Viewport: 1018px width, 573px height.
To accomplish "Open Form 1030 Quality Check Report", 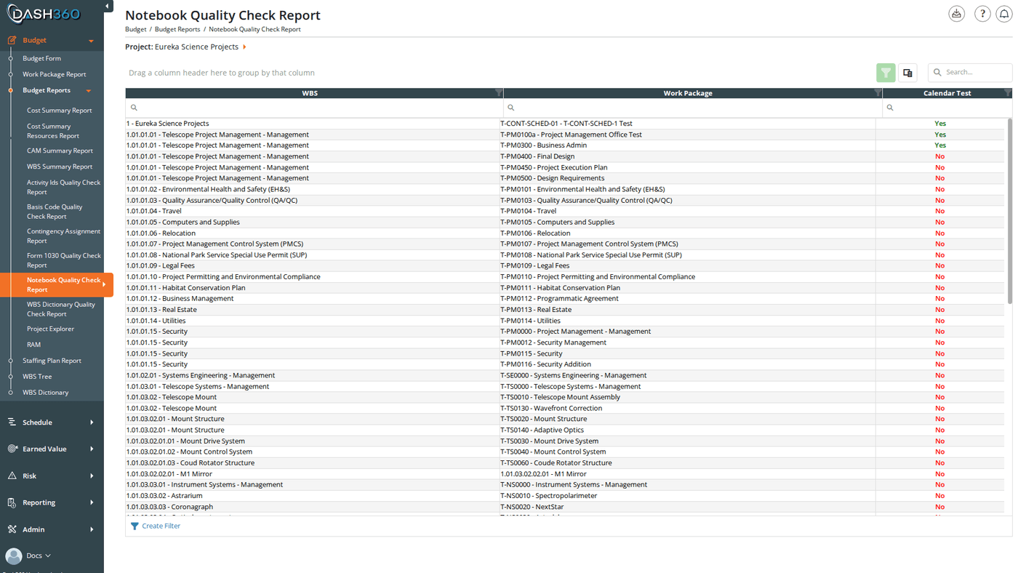I will (63, 260).
